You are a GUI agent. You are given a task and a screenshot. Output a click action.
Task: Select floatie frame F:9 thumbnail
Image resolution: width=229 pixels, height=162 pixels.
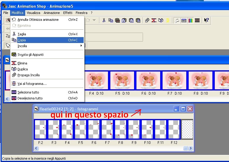tap(134, 129)
